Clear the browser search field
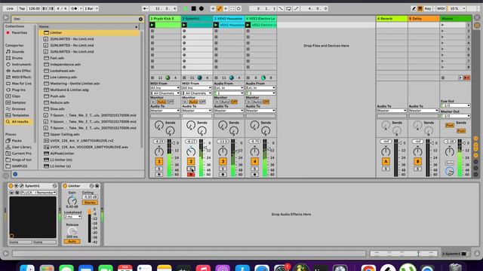This screenshot has height=271, width=483. [x=140, y=19]
